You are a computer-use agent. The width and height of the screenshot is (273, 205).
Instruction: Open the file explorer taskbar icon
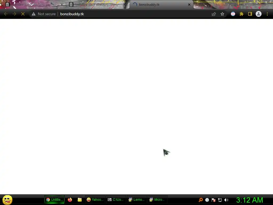[79, 200]
